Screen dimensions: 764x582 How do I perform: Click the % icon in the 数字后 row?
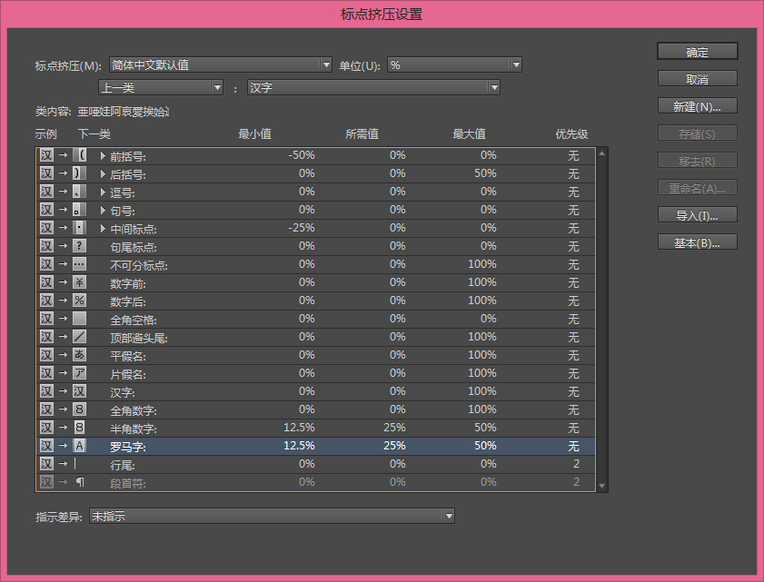(79, 301)
